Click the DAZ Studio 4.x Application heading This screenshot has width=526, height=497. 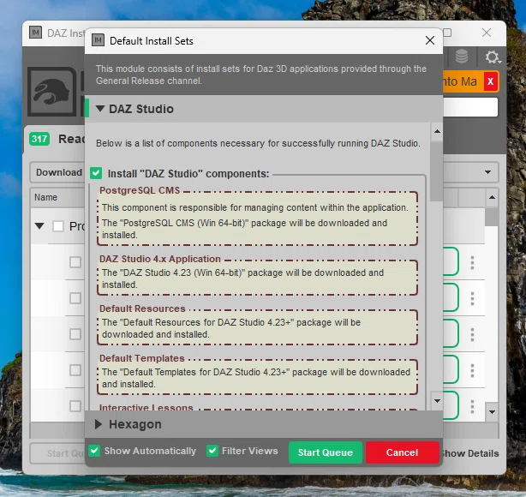coord(160,259)
